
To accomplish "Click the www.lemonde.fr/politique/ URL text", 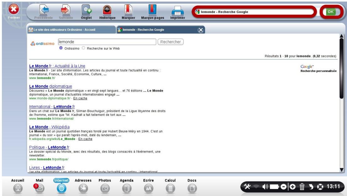I will [x=49, y=159].
